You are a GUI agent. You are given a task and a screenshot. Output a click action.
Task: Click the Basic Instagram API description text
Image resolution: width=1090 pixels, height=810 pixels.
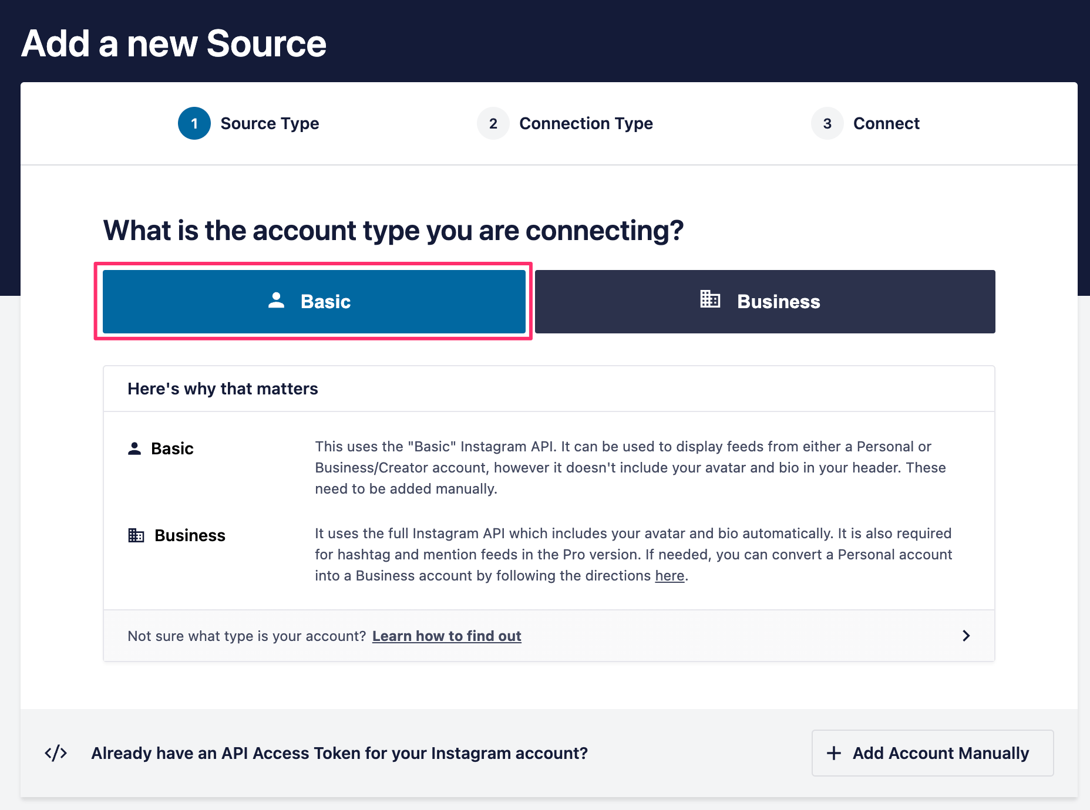pyautogui.click(x=631, y=468)
